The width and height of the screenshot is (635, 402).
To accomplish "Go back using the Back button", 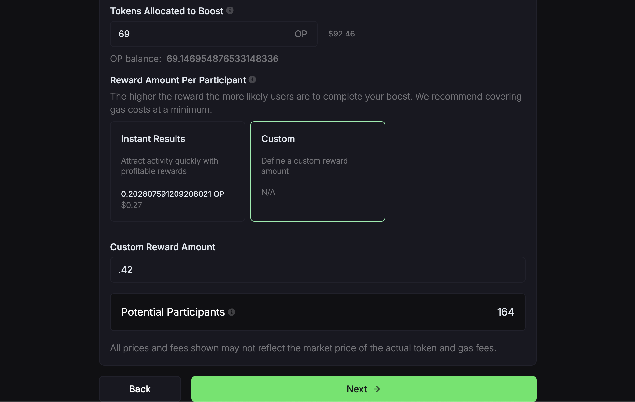I will pyautogui.click(x=140, y=389).
